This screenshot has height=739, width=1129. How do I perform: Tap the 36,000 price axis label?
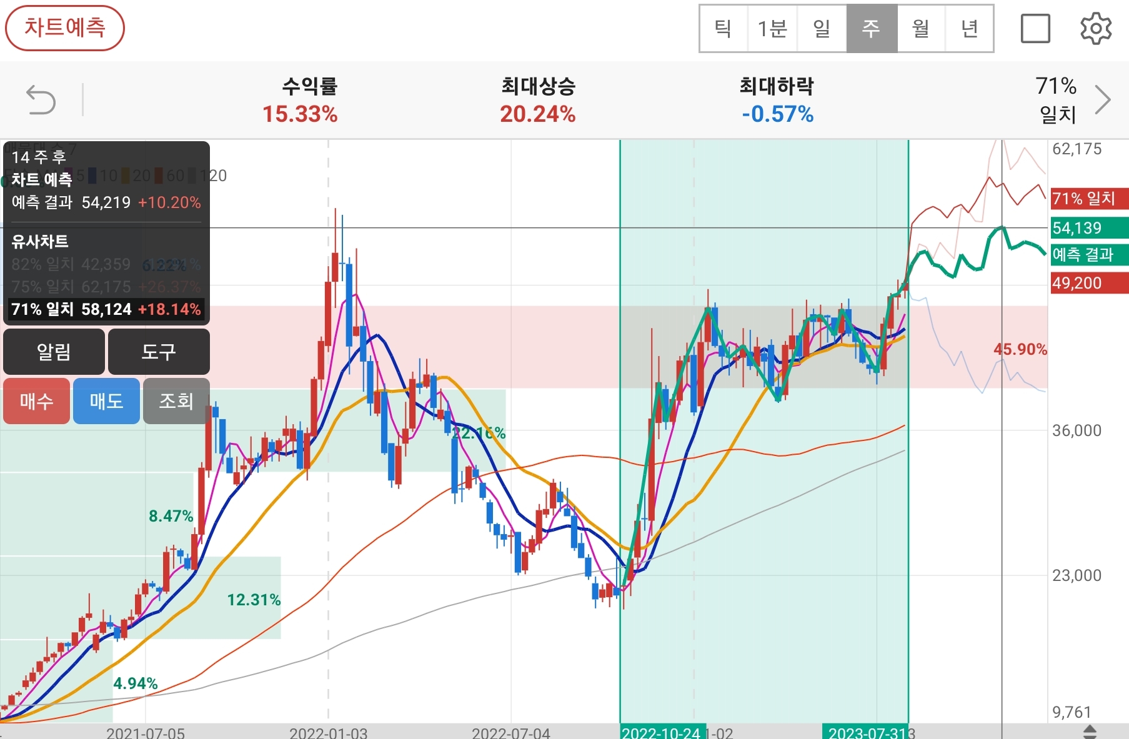point(1077,430)
